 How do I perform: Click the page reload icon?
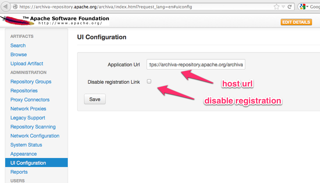click(x=290, y=7)
